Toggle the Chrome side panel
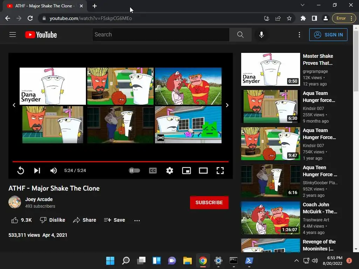The height and width of the screenshot is (269, 359). [314, 18]
